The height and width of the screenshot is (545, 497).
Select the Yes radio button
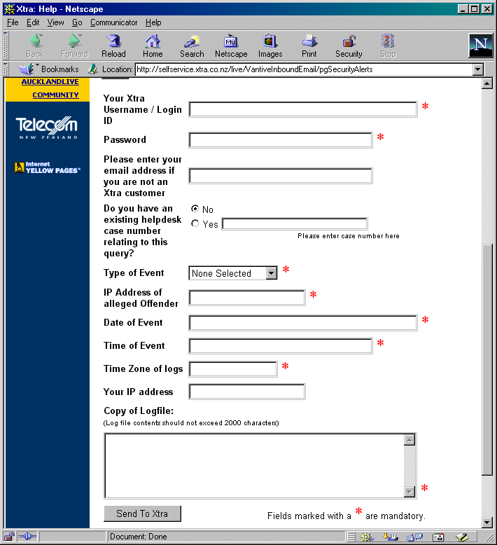click(x=195, y=224)
